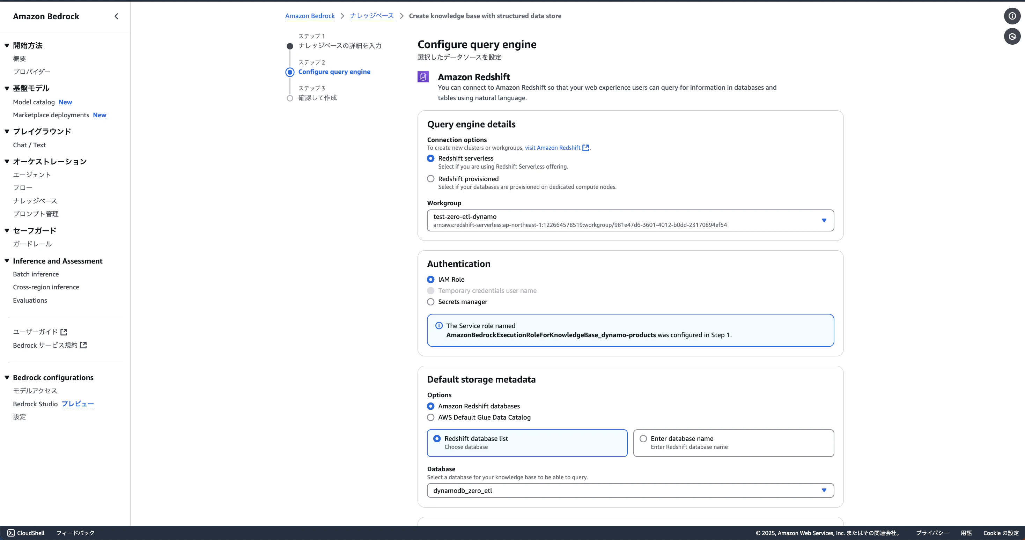Choose AWS Default Glue Data Catalog option

[430, 417]
